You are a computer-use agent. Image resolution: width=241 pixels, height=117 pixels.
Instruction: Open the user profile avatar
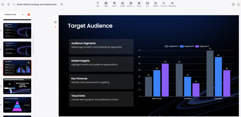click(x=238, y=4)
